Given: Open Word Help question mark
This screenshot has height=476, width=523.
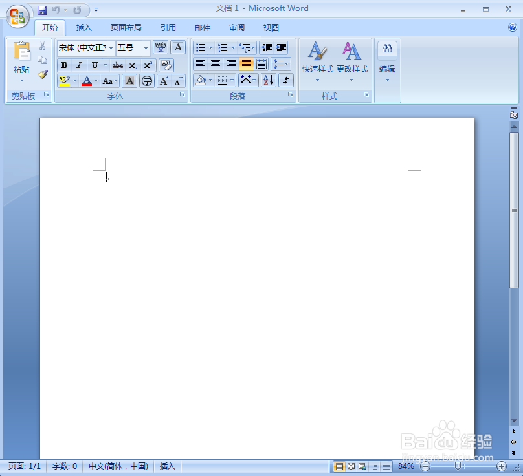Looking at the screenshot, I should point(513,27).
